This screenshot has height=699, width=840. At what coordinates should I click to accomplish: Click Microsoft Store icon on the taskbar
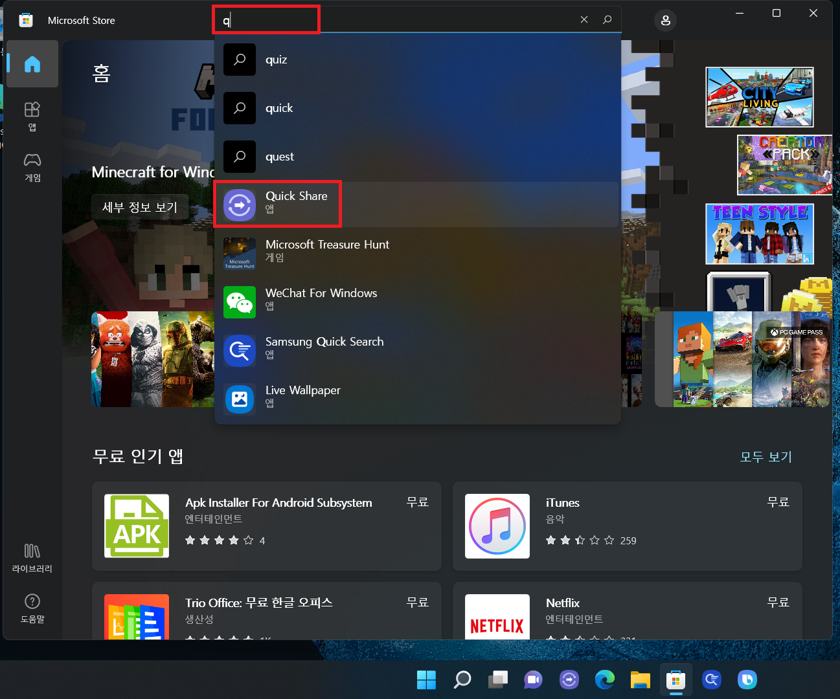[x=675, y=680]
